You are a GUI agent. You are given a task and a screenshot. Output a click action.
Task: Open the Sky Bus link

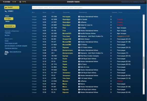7,35
